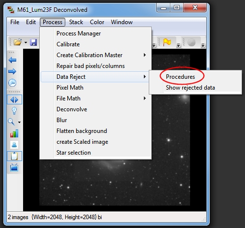Open dropdown arrow next to folder icon
The image size is (245, 228).
[26, 42]
